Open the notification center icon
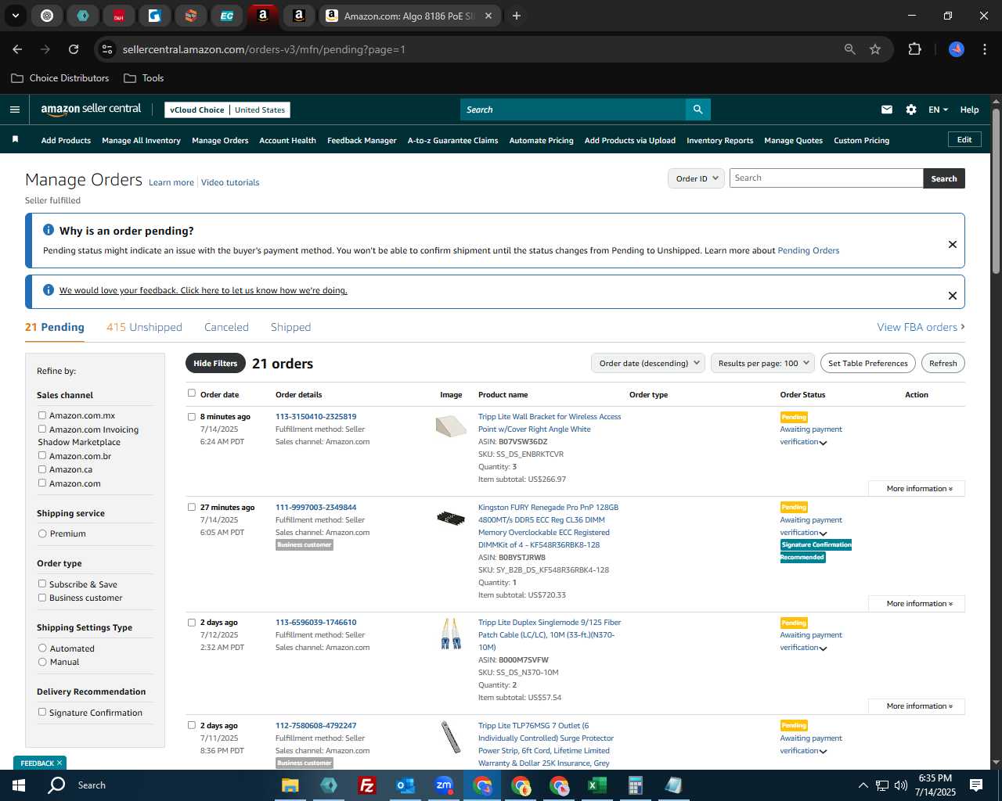This screenshot has width=1002, height=801. pos(976,785)
